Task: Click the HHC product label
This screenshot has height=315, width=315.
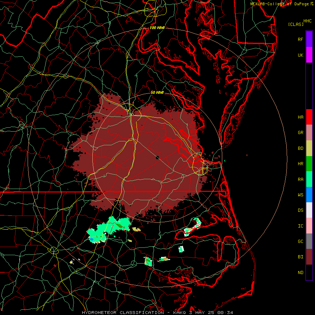Action: point(308,21)
